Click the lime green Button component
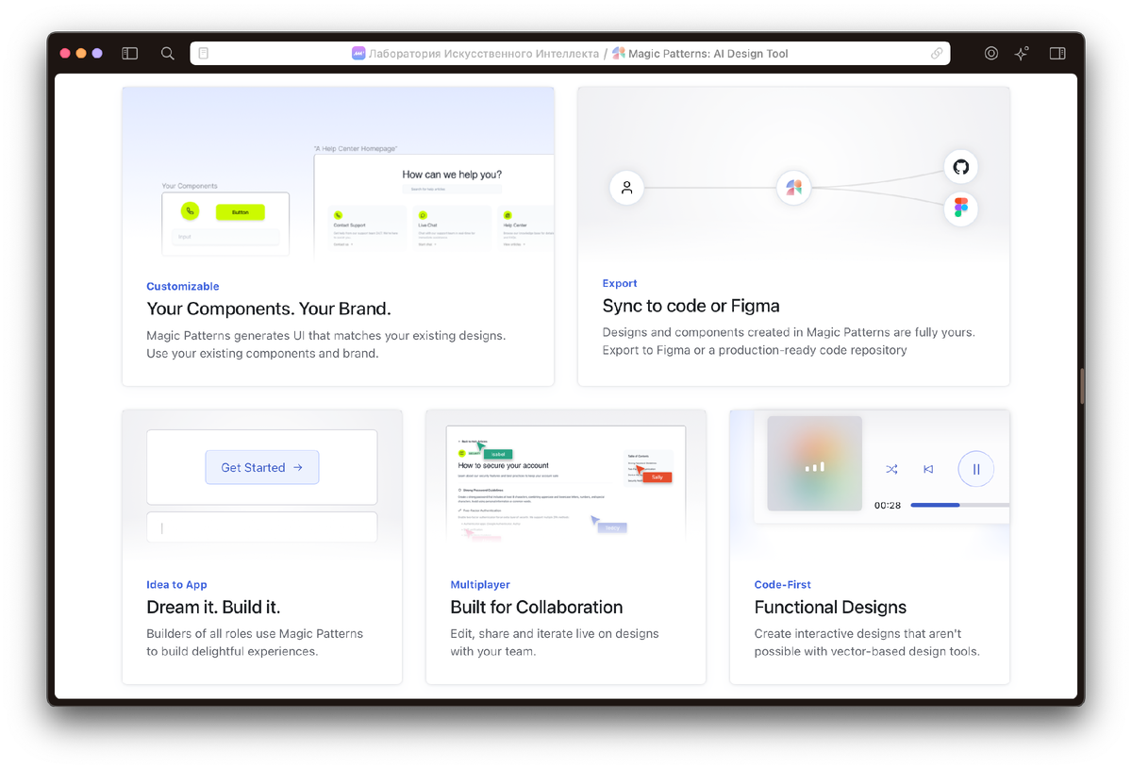The width and height of the screenshot is (1132, 769). [x=241, y=212]
